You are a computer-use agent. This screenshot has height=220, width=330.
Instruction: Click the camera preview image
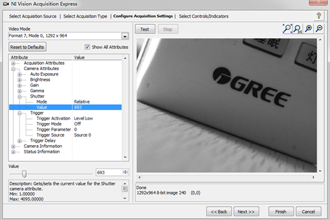(x=227, y=105)
